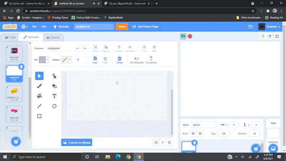Click Convert to Bitmap button

77,143
